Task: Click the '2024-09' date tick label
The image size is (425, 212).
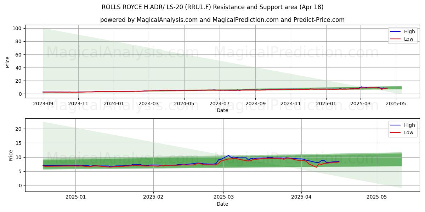Action: coord(255,104)
